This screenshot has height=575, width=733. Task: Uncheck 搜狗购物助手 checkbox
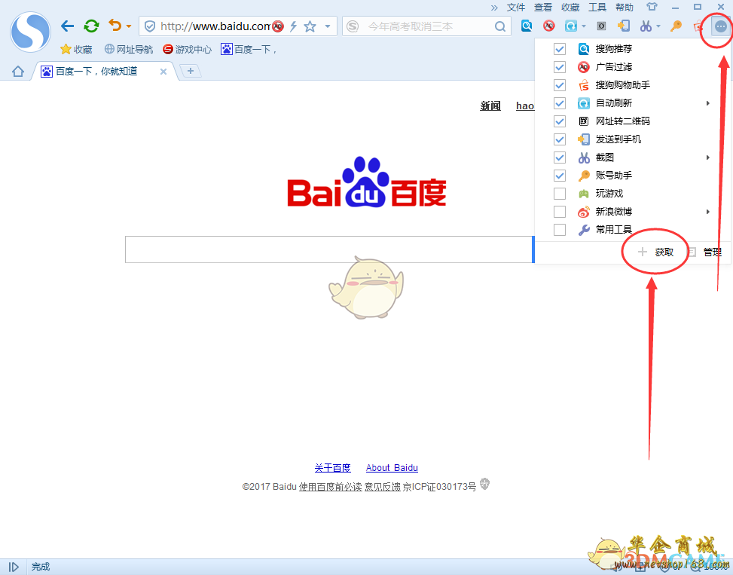560,85
